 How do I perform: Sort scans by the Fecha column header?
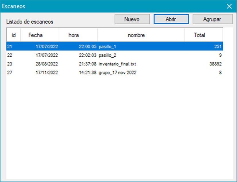[x=36, y=35]
